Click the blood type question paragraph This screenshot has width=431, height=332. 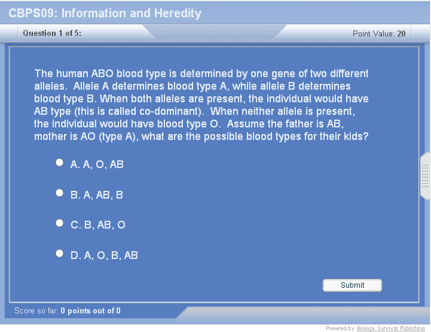click(201, 105)
